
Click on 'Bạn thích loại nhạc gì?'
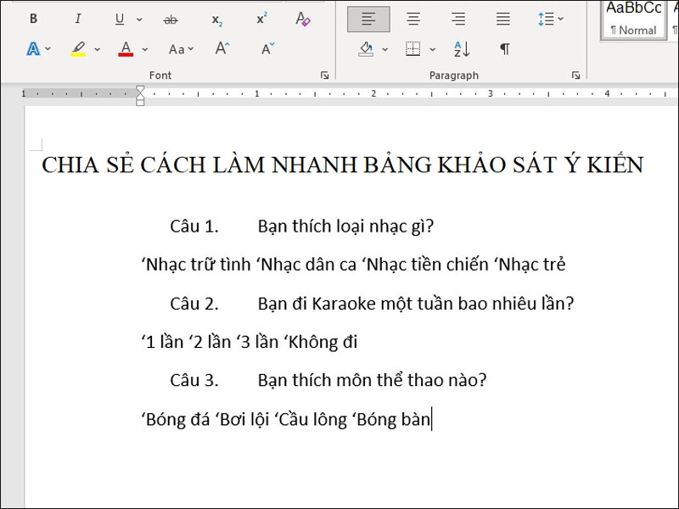click(x=345, y=227)
